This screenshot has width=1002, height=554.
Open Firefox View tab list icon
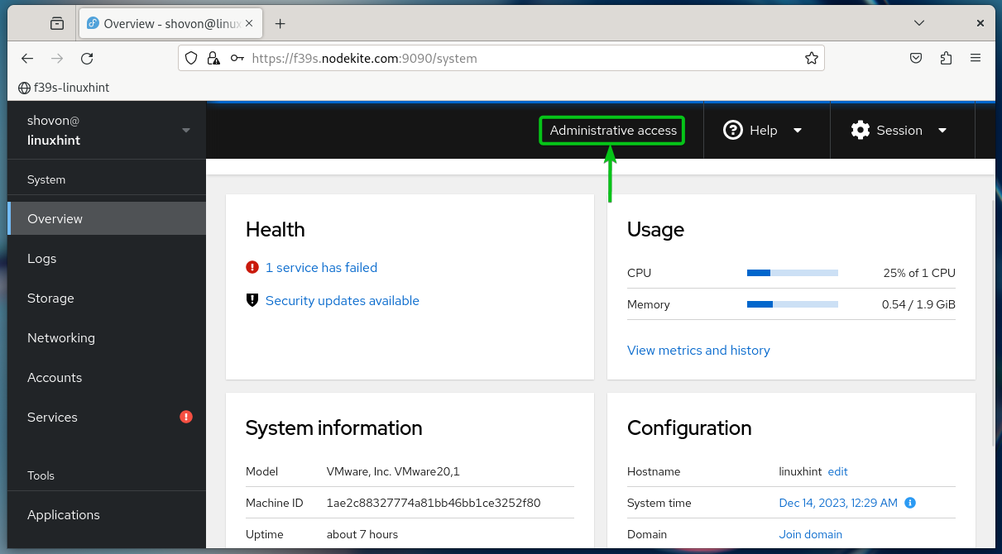pos(57,24)
